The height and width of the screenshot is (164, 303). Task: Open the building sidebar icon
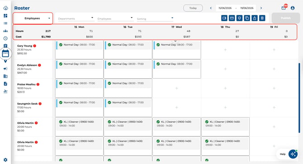[x=5, y=76]
